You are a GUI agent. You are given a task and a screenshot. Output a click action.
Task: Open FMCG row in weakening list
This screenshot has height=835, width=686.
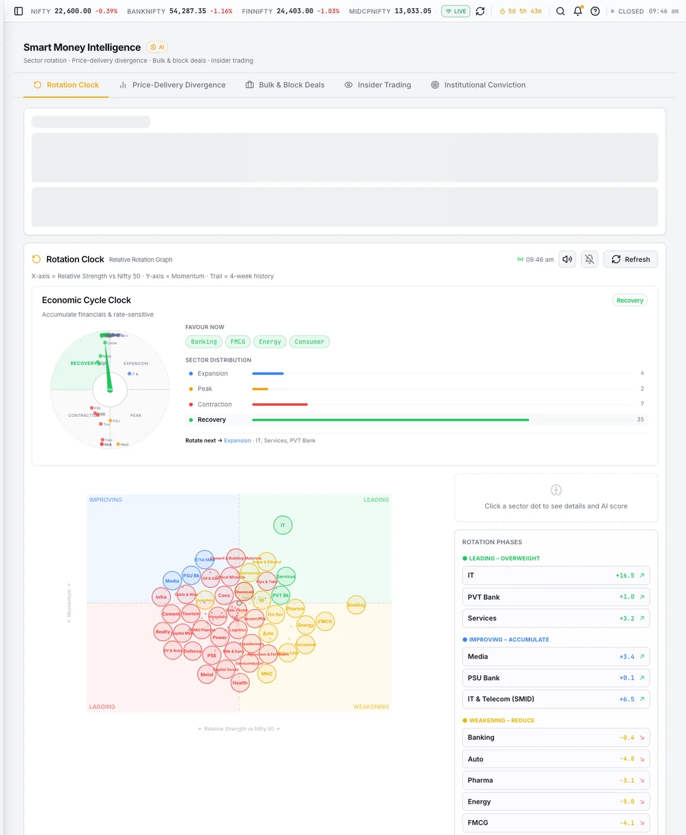point(556,823)
